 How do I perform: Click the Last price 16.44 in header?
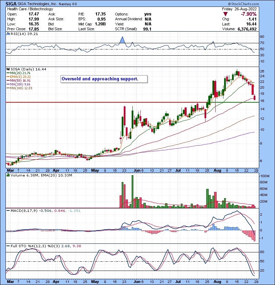251,24
